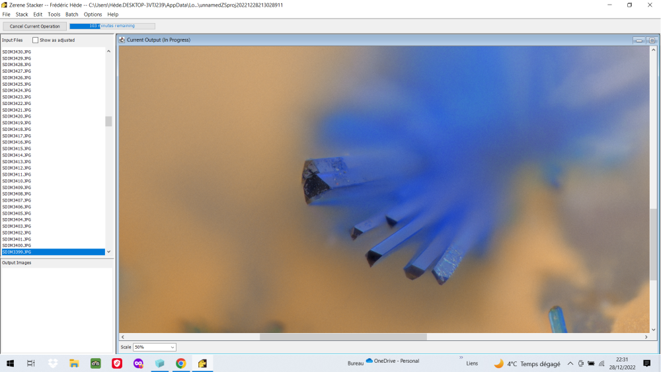The width and height of the screenshot is (661, 372).
Task: Click the image vertical scrollbar thumb
Action: click(x=654, y=244)
